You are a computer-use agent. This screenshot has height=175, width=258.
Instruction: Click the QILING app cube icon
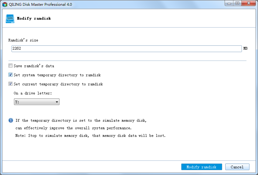[5, 5]
